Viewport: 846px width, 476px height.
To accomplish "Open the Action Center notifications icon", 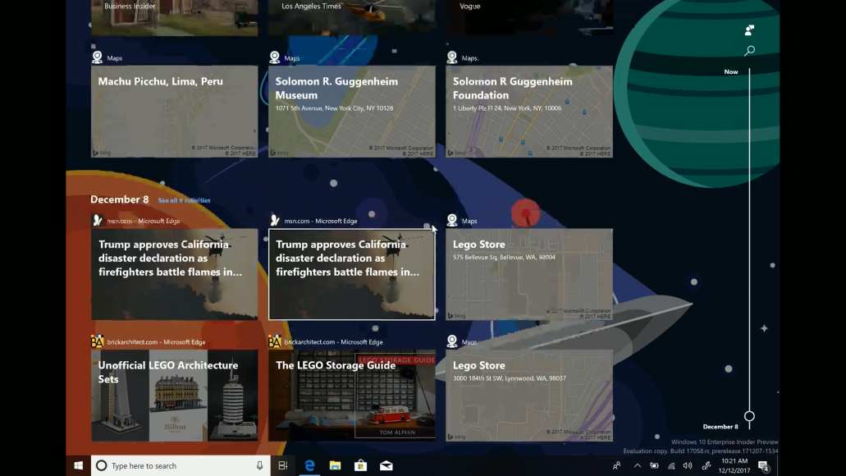I will pos(763,466).
